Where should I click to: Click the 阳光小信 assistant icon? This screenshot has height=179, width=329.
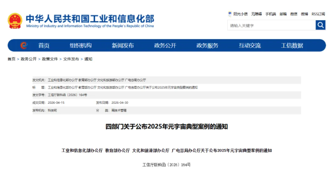pos(230,14)
